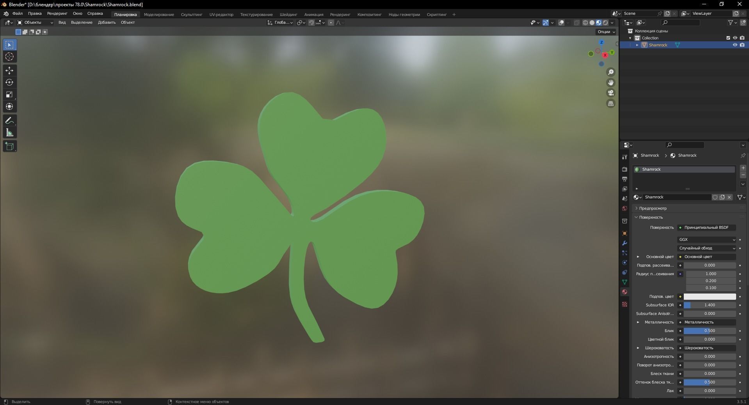This screenshot has height=405, width=749.
Task: Open the Рендеринг top menu
Action: point(57,14)
